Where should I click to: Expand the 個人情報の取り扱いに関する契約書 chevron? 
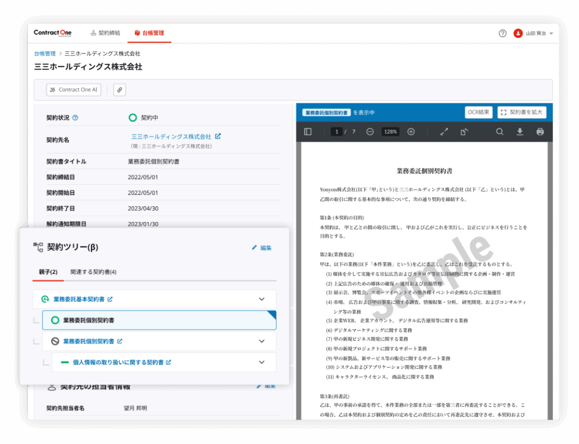pyautogui.click(x=262, y=362)
